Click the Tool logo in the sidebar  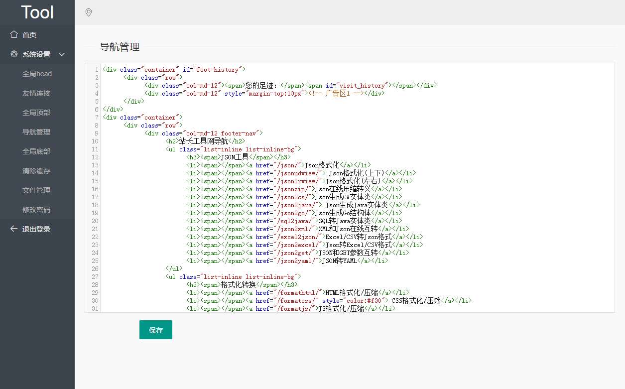pos(37,12)
